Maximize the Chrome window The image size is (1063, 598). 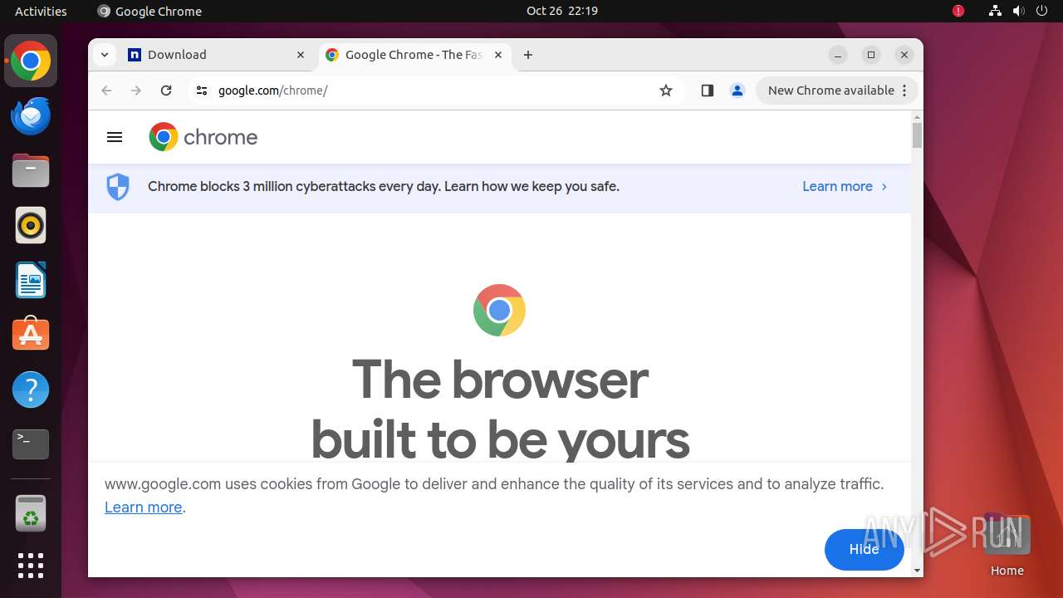click(x=871, y=55)
